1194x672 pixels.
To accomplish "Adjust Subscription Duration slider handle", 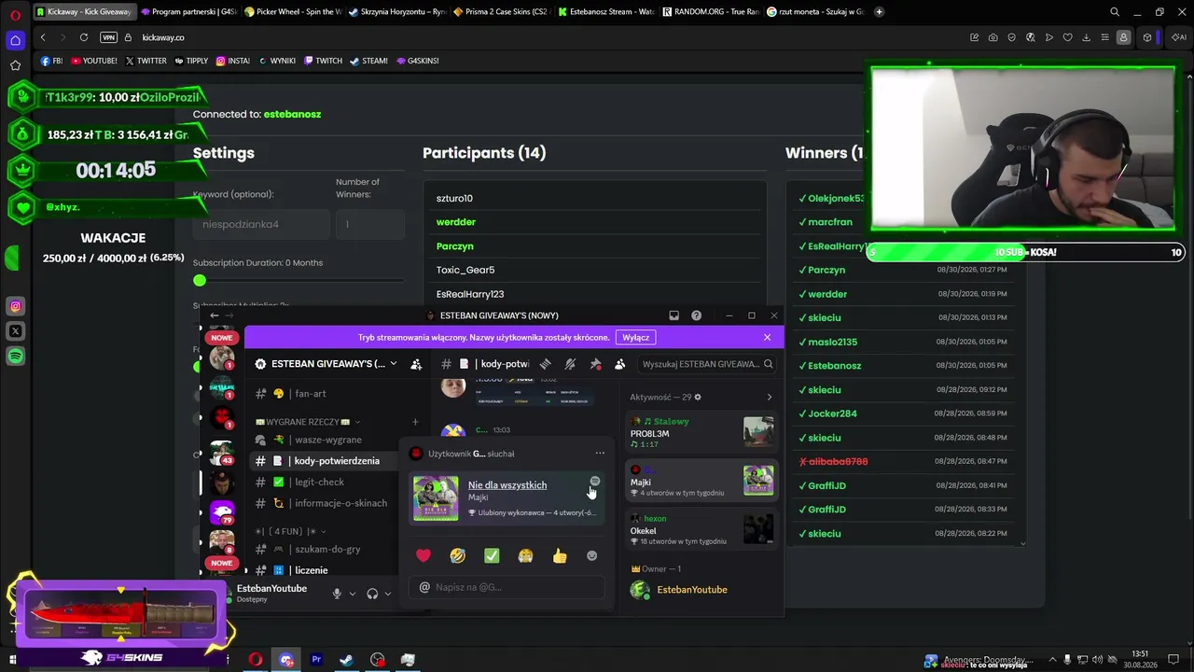I will 200,280.
